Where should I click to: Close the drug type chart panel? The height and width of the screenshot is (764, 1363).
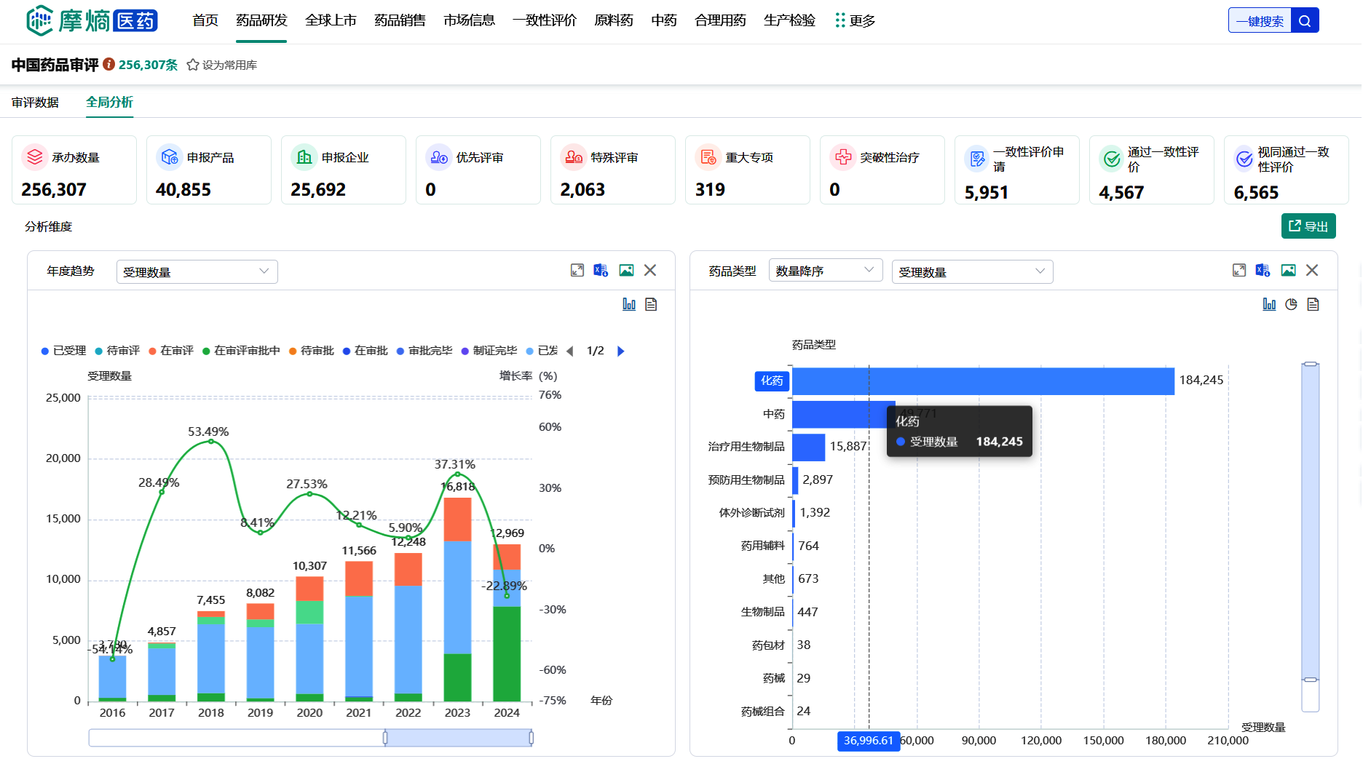click(1312, 271)
